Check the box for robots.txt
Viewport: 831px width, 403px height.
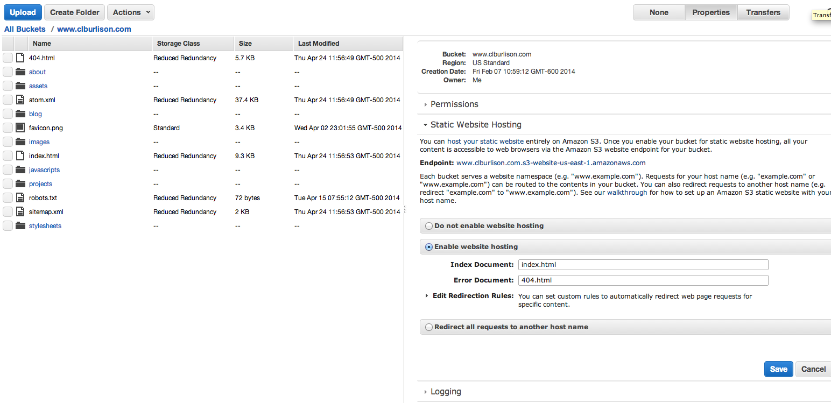(8, 197)
